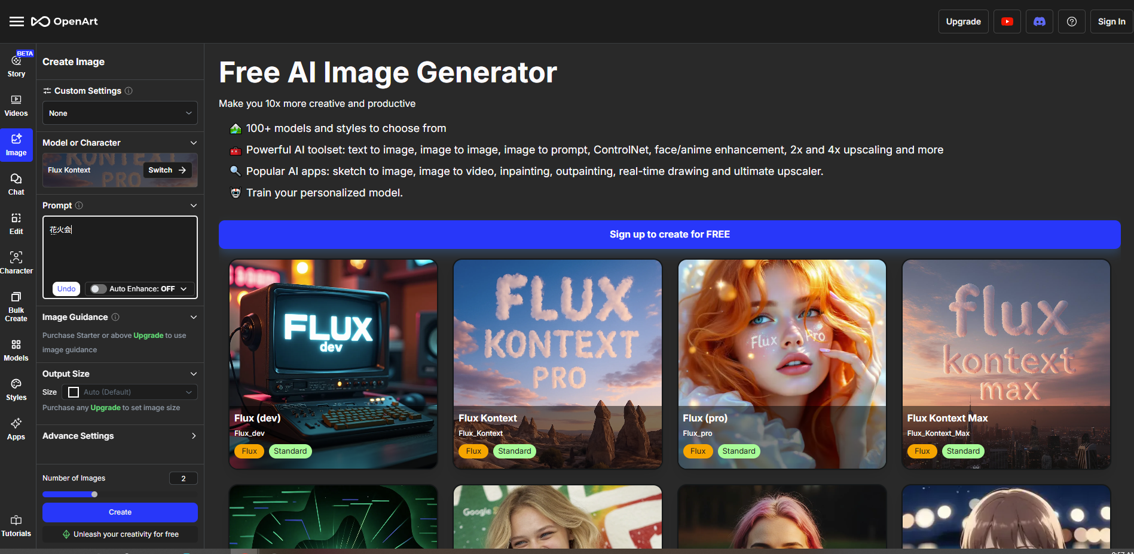Click Standard tag on Flux Kontext Max card
This screenshot has height=554, width=1134.
pyautogui.click(x=963, y=451)
